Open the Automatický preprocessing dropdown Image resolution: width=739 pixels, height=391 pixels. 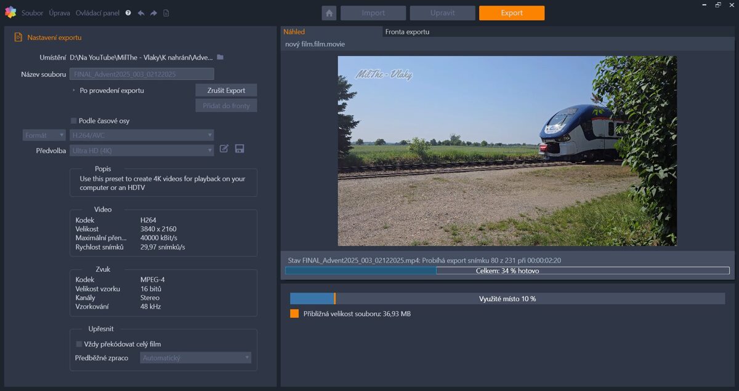point(195,358)
